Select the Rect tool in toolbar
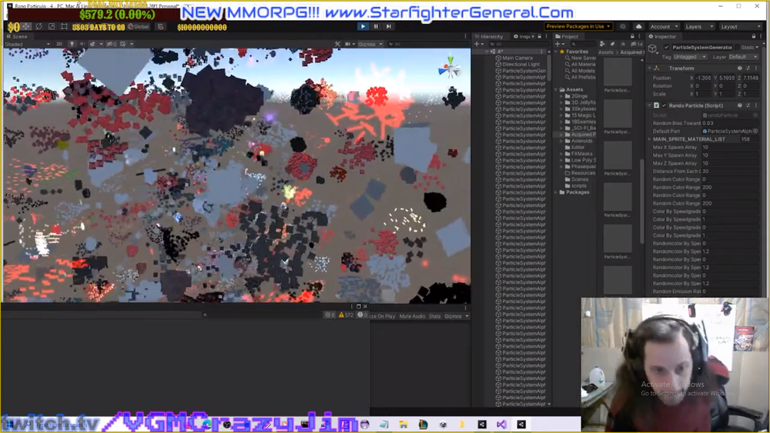770x433 pixels. [x=64, y=26]
